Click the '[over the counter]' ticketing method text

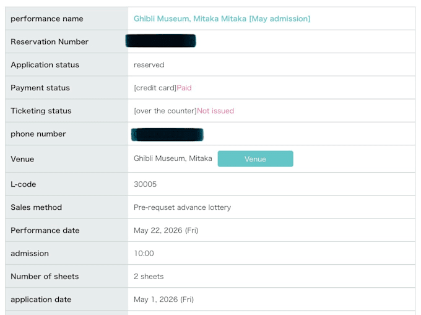pyautogui.click(x=165, y=111)
